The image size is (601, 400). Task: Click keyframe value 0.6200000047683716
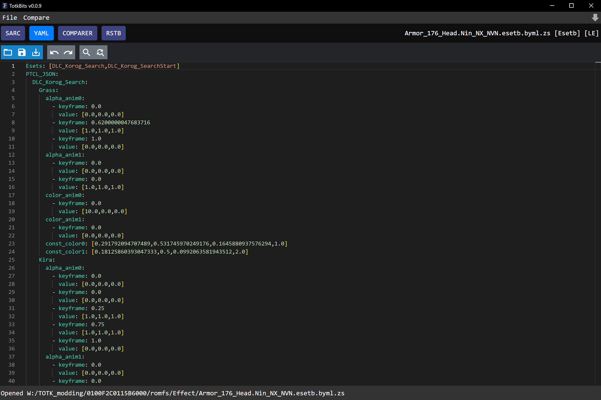click(121, 122)
